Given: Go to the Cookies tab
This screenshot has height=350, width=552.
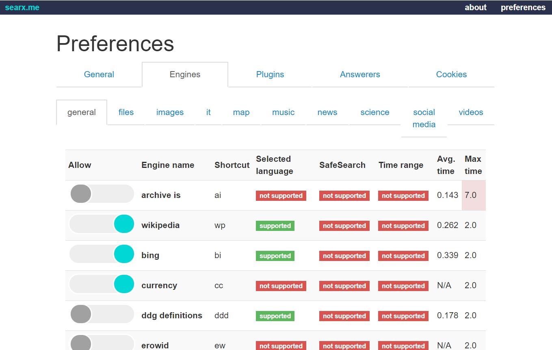Looking at the screenshot, I should (451, 74).
